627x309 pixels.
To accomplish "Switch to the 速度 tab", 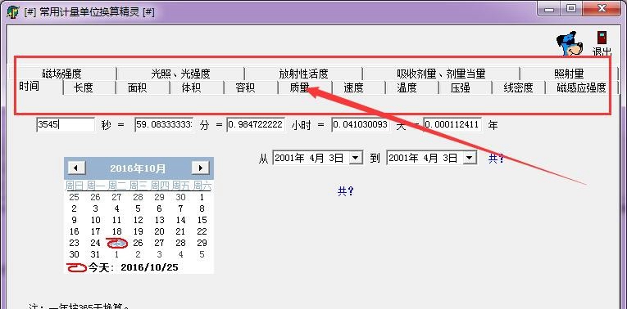I will 353,87.
